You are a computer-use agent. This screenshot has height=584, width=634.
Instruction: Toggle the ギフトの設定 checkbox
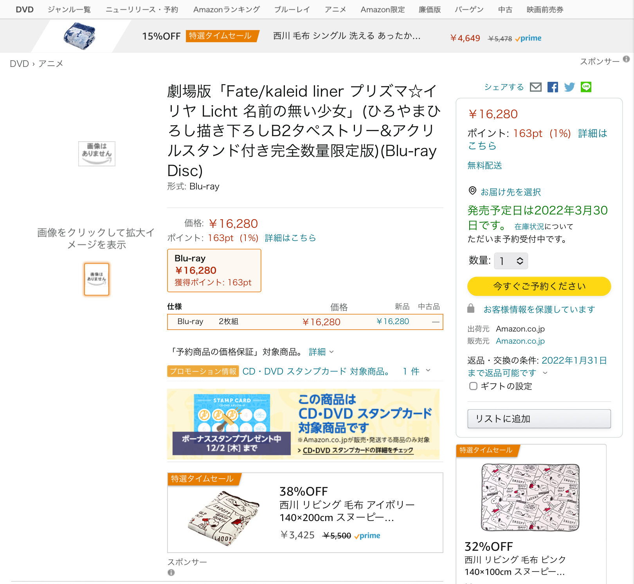(x=473, y=386)
